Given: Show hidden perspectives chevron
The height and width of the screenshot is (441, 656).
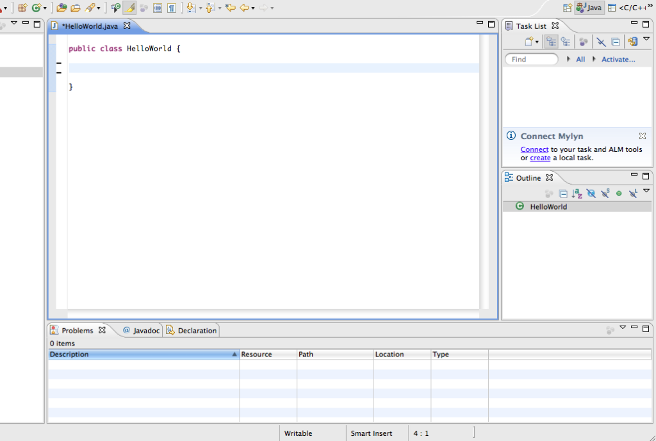Looking at the screenshot, I should click(650, 6).
